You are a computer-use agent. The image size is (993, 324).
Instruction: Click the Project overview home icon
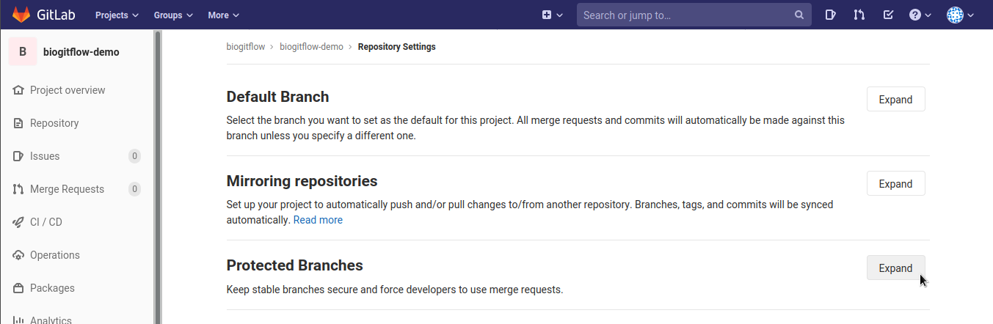point(18,90)
